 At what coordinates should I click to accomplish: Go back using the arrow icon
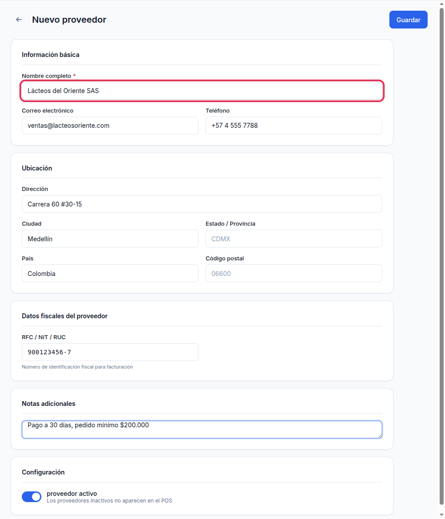pos(19,20)
